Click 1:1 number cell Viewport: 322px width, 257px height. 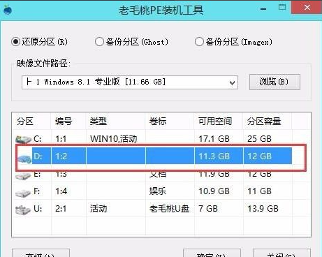click(x=61, y=139)
